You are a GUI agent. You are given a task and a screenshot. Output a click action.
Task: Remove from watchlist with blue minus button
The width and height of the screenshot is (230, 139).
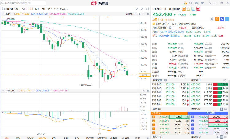pos(227,19)
